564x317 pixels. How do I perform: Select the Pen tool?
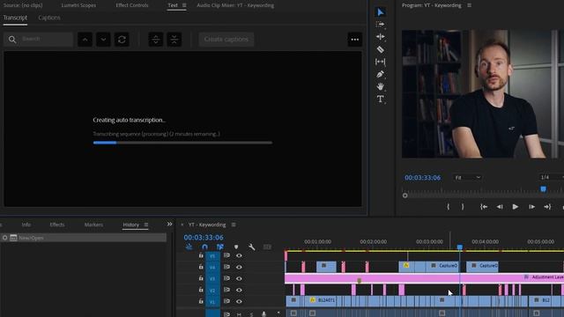(x=380, y=74)
